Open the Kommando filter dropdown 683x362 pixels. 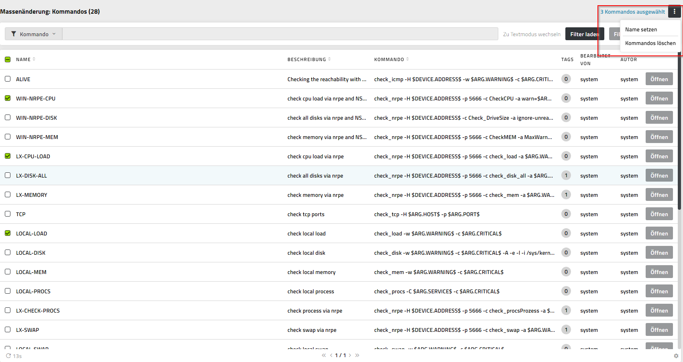click(34, 34)
